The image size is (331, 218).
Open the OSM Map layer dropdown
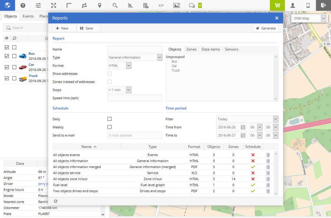click(309, 18)
